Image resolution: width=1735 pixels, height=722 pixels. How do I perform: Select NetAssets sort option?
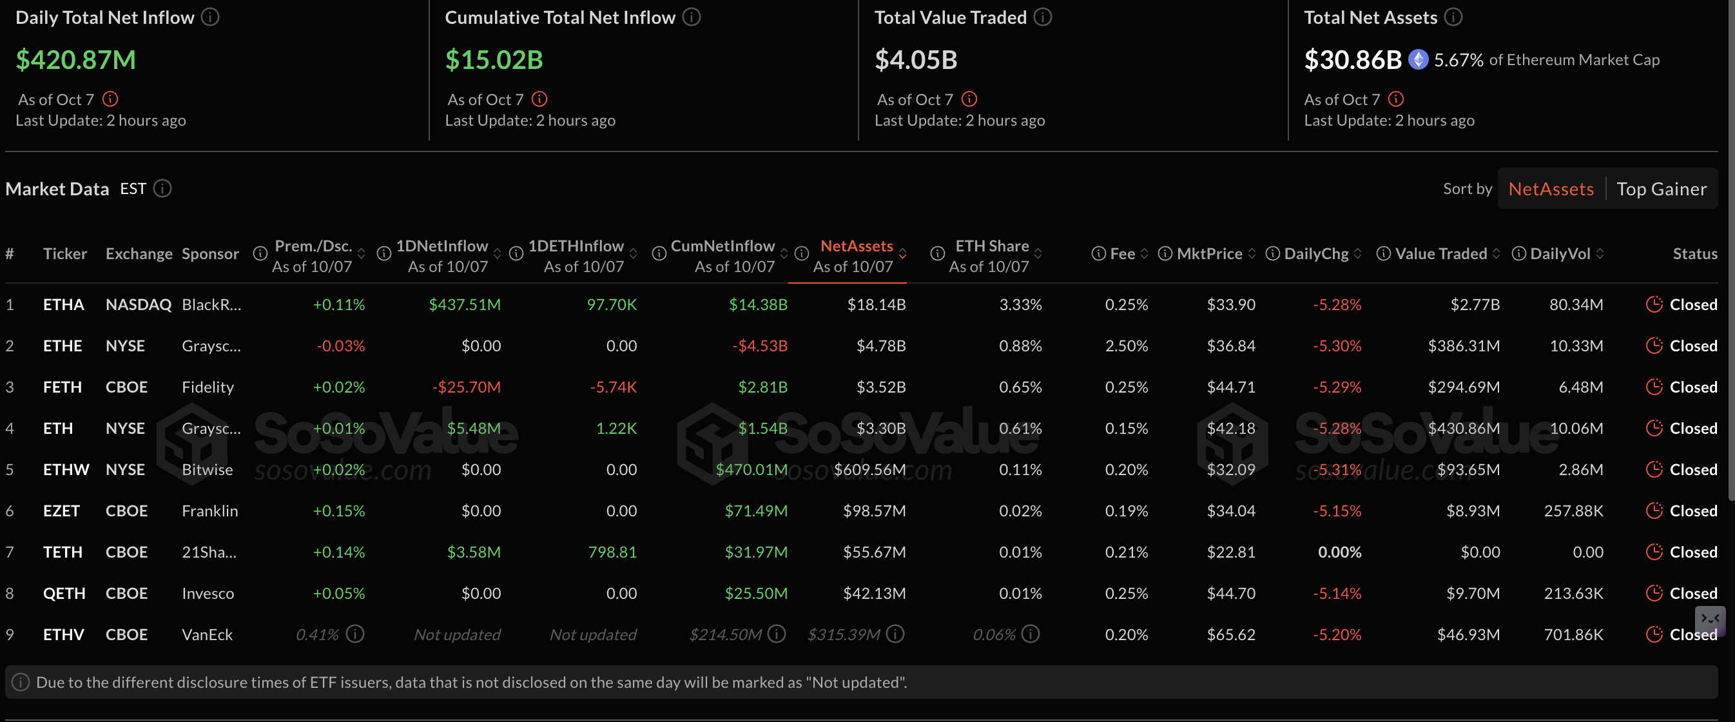pos(1551,190)
